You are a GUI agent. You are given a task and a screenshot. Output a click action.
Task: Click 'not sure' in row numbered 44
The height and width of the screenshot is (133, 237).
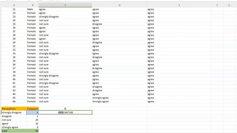44,94
